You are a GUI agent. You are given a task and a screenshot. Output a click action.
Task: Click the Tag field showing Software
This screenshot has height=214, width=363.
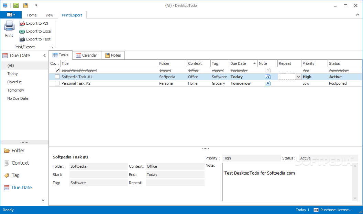point(98,183)
